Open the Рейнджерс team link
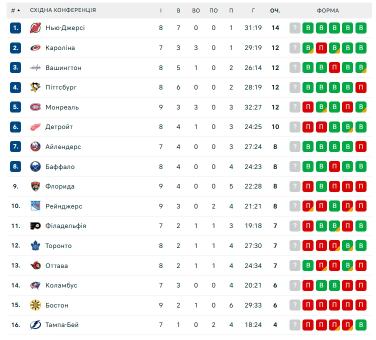 click(x=63, y=206)
